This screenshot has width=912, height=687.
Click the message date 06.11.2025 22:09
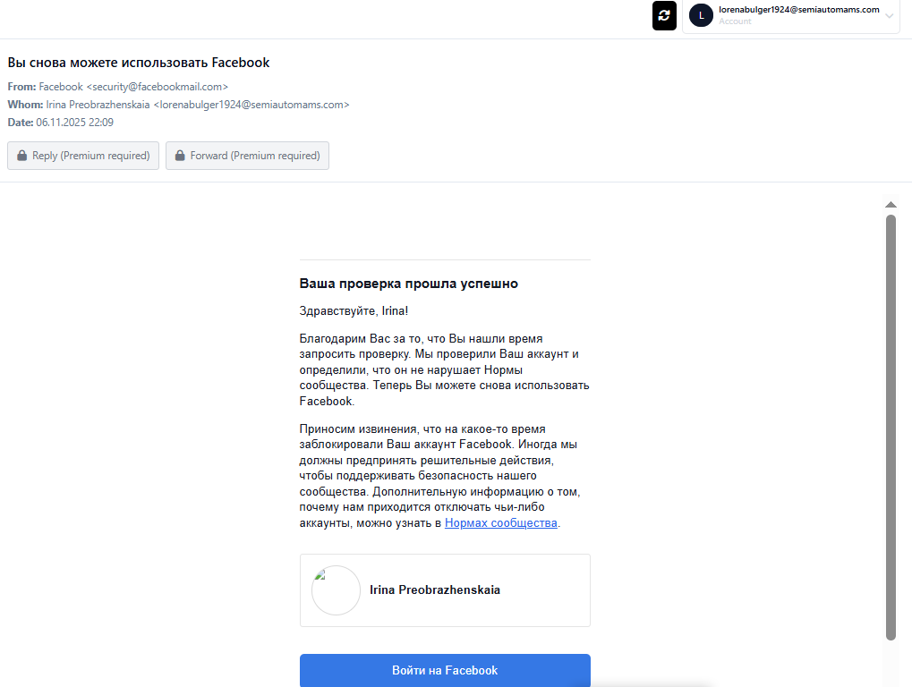pyautogui.click(x=74, y=123)
